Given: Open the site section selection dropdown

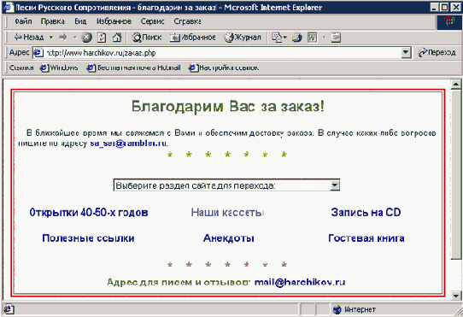Looking at the screenshot, I should pos(226,185).
